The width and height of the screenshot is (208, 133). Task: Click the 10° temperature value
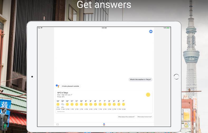pyautogui.click(x=81, y=101)
